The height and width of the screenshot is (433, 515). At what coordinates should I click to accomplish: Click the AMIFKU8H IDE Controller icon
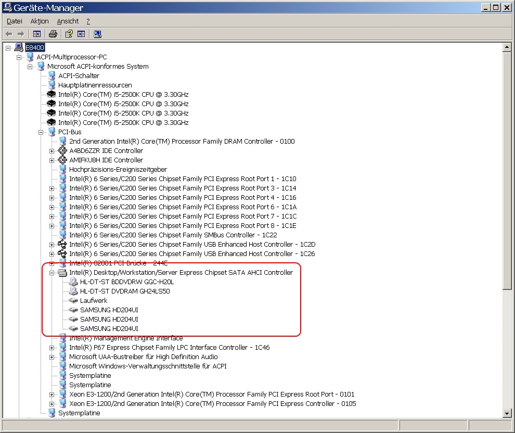point(62,160)
